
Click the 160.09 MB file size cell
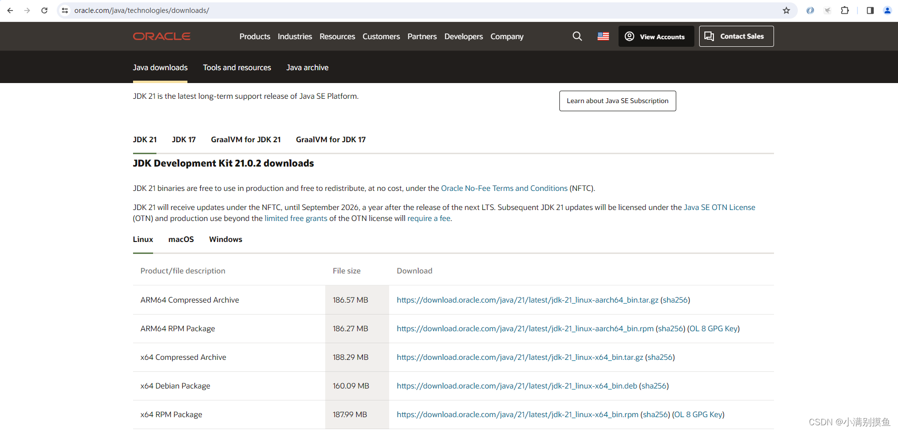click(357, 386)
